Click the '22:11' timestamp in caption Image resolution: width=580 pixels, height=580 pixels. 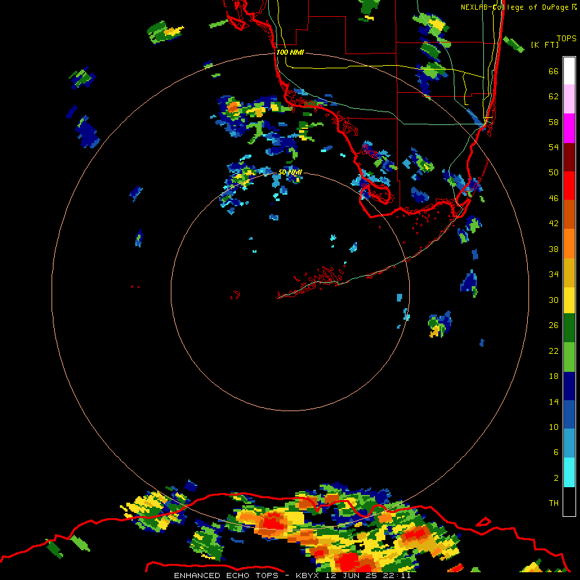pyautogui.click(x=397, y=575)
